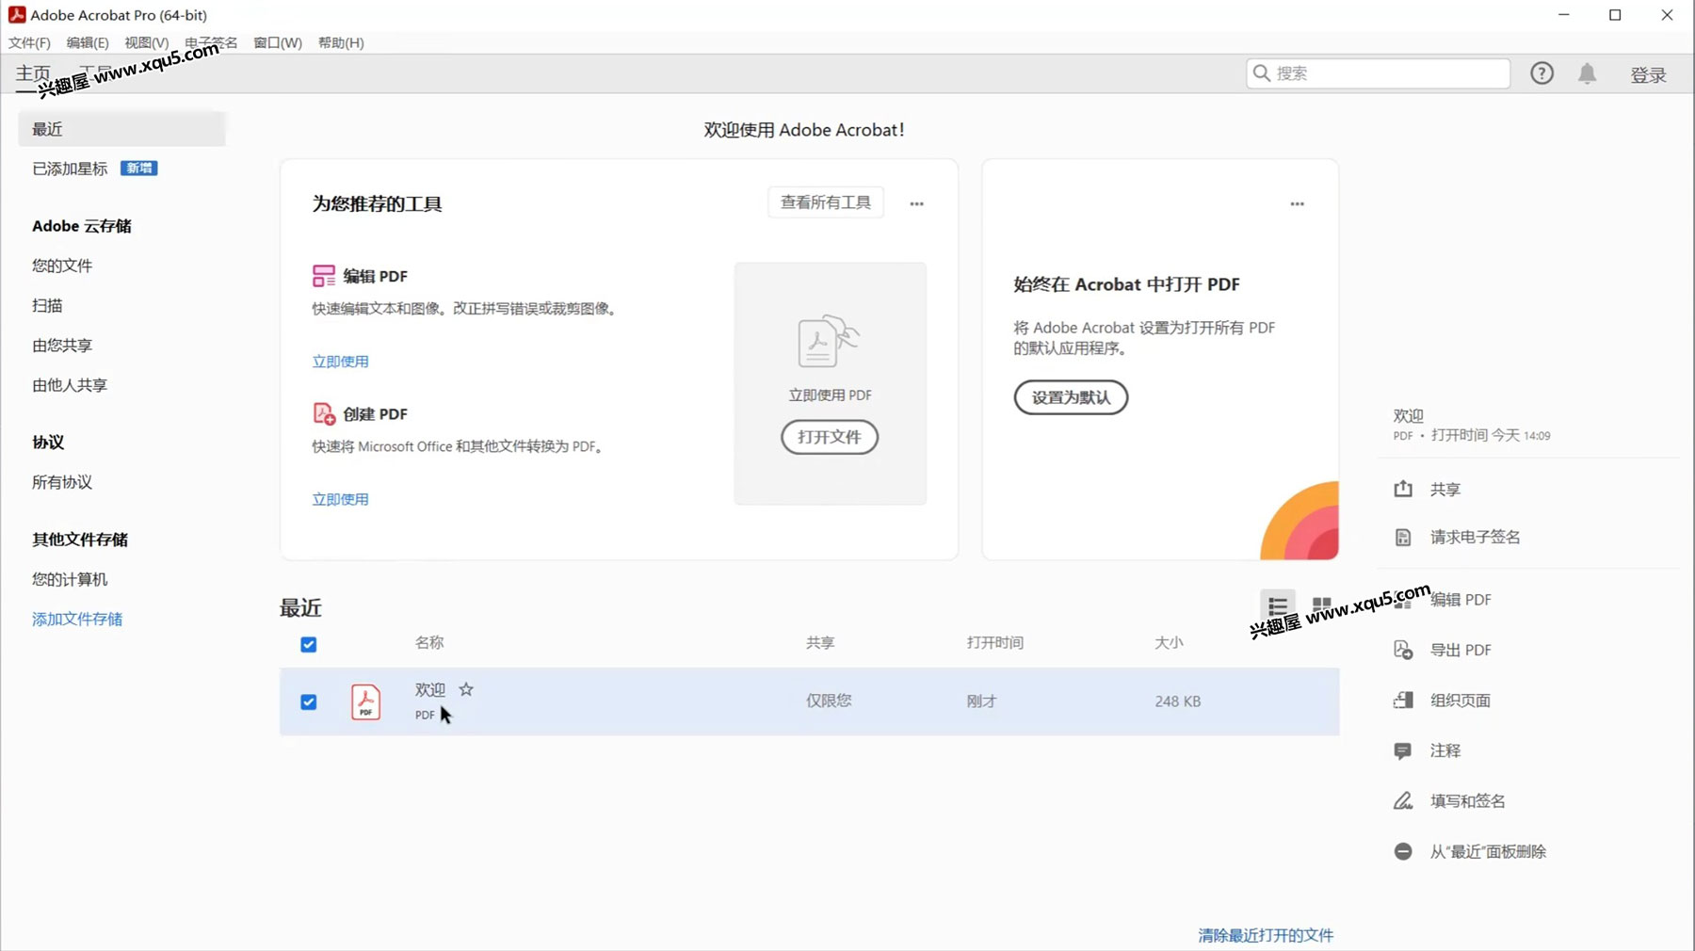The width and height of the screenshot is (1695, 951).
Task: Click the 创建 PDF tool icon
Action: [324, 413]
